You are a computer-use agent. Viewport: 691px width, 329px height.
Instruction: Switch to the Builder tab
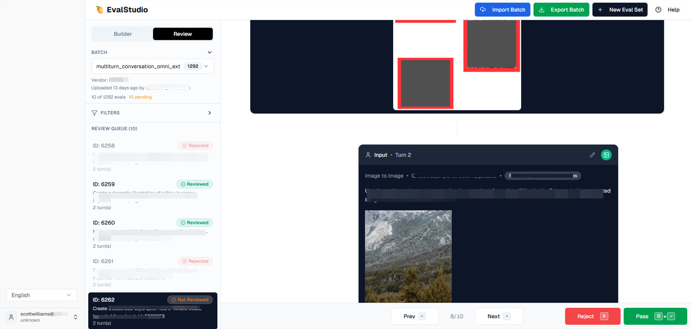(123, 34)
